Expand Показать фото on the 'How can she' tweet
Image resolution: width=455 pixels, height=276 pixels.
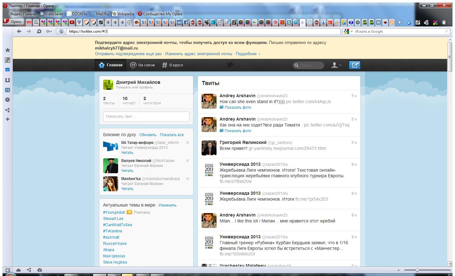[x=235, y=107]
